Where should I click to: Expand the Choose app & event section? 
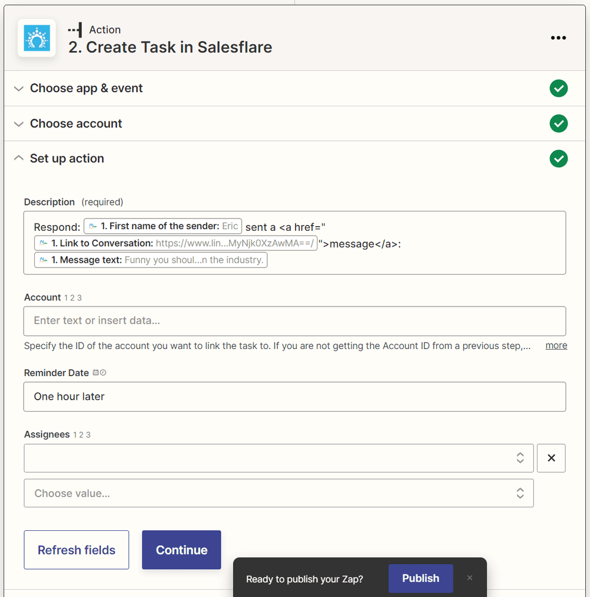[294, 89]
